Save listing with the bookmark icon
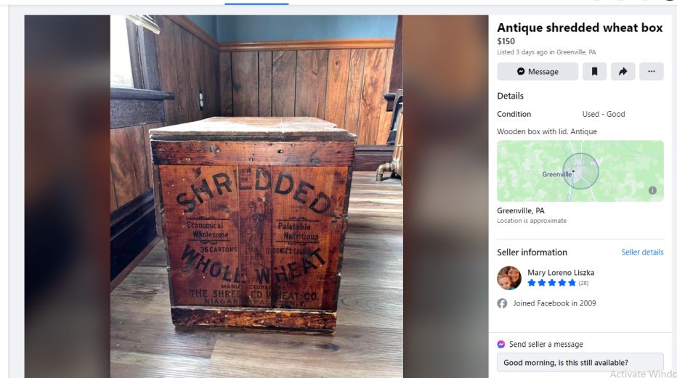This screenshot has height=378, width=677. (x=594, y=72)
